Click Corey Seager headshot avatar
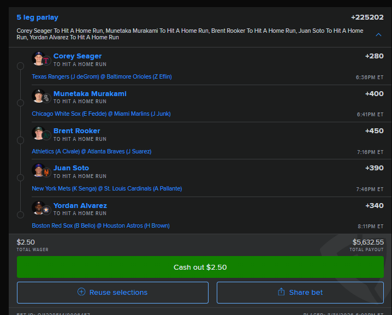392x315 pixels. tap(38, 58)
